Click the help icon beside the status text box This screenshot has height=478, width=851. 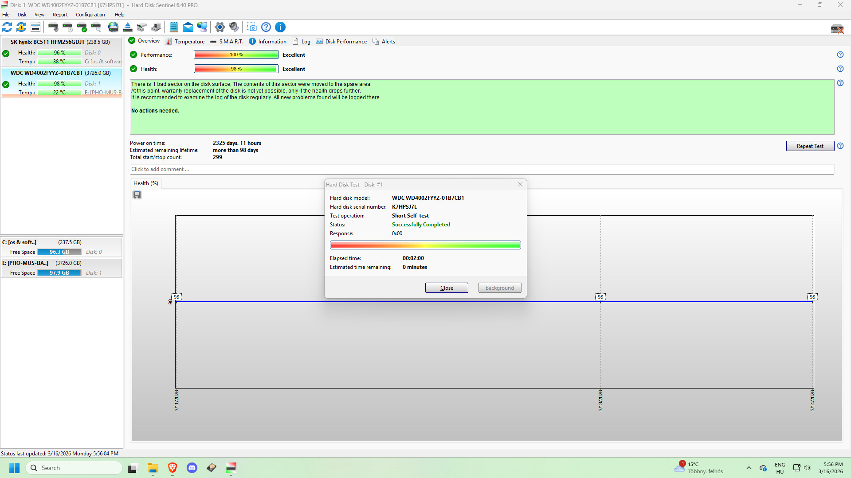pos(840,83)
